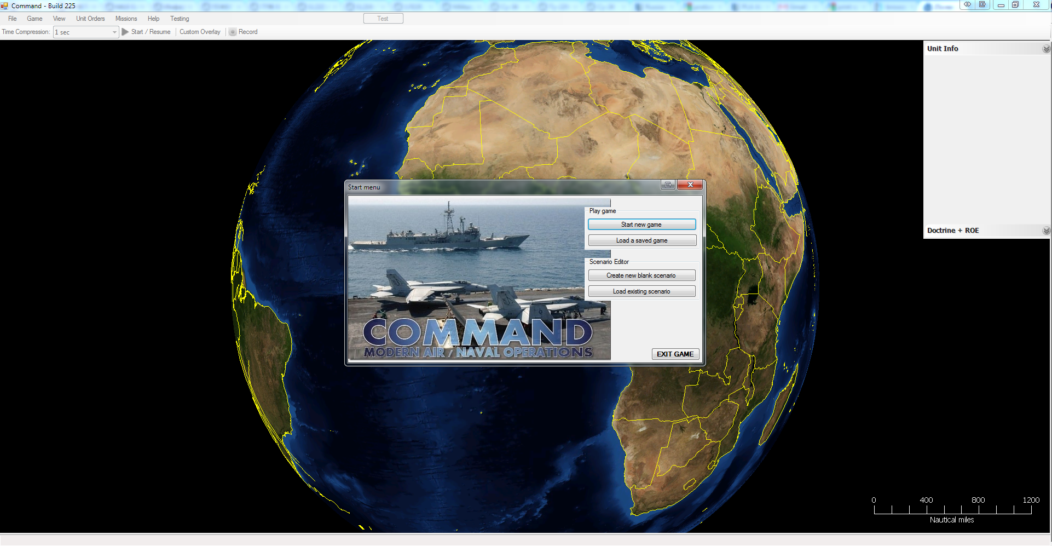The image size is (1052, 546).
Task: Open the Game menu
Action: (x=34, y=19)
